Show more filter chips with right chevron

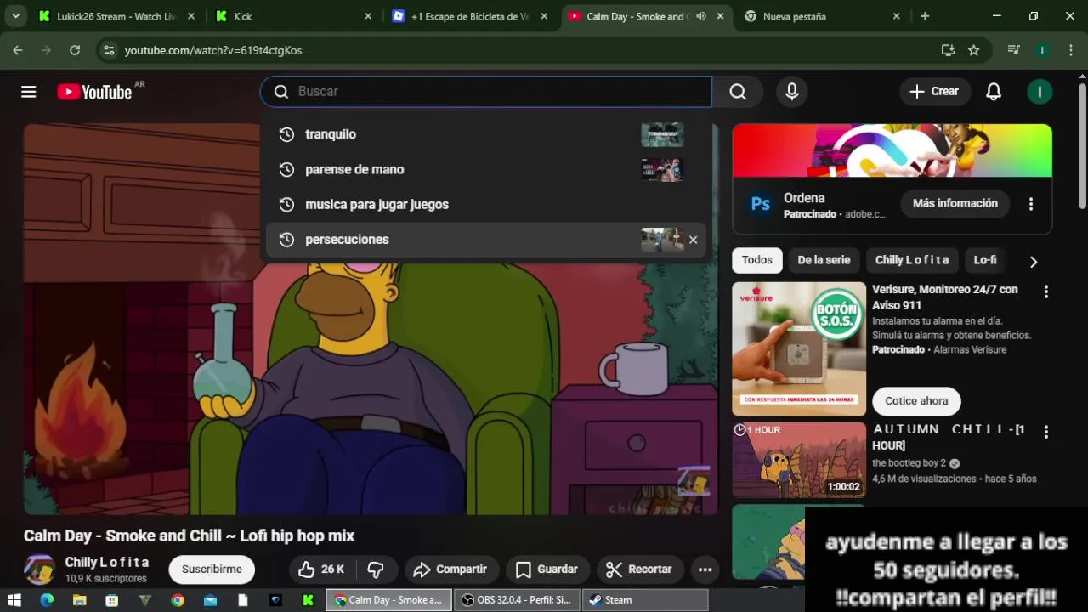[x=1034, y=262]
